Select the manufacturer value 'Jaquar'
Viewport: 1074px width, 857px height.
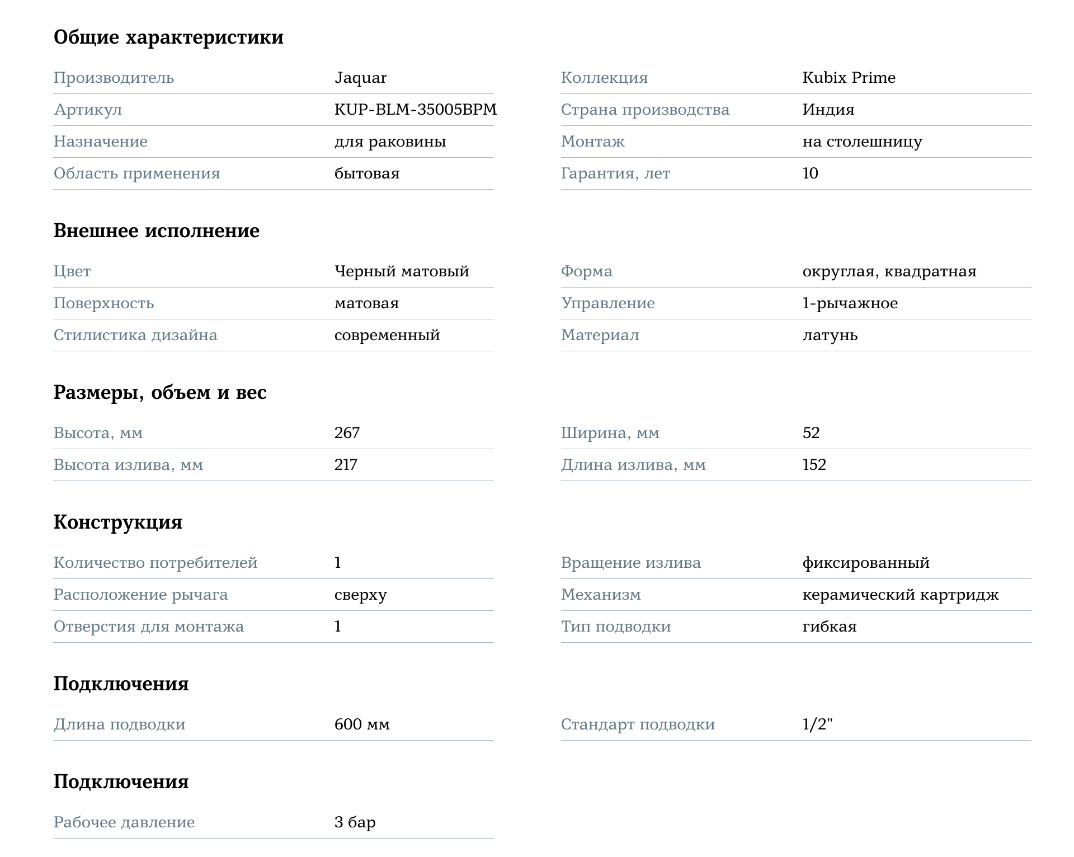pos(360,78)
